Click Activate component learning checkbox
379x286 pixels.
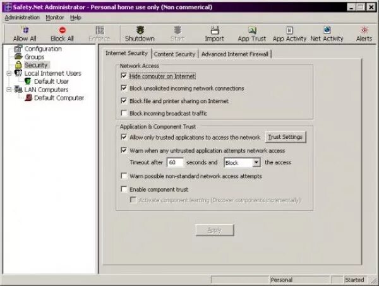133,200
